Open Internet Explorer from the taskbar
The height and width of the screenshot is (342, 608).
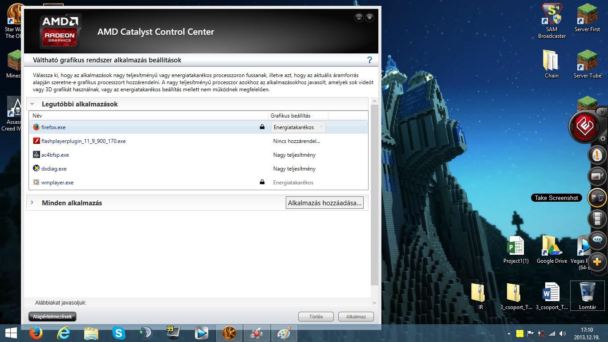[64, 333]
